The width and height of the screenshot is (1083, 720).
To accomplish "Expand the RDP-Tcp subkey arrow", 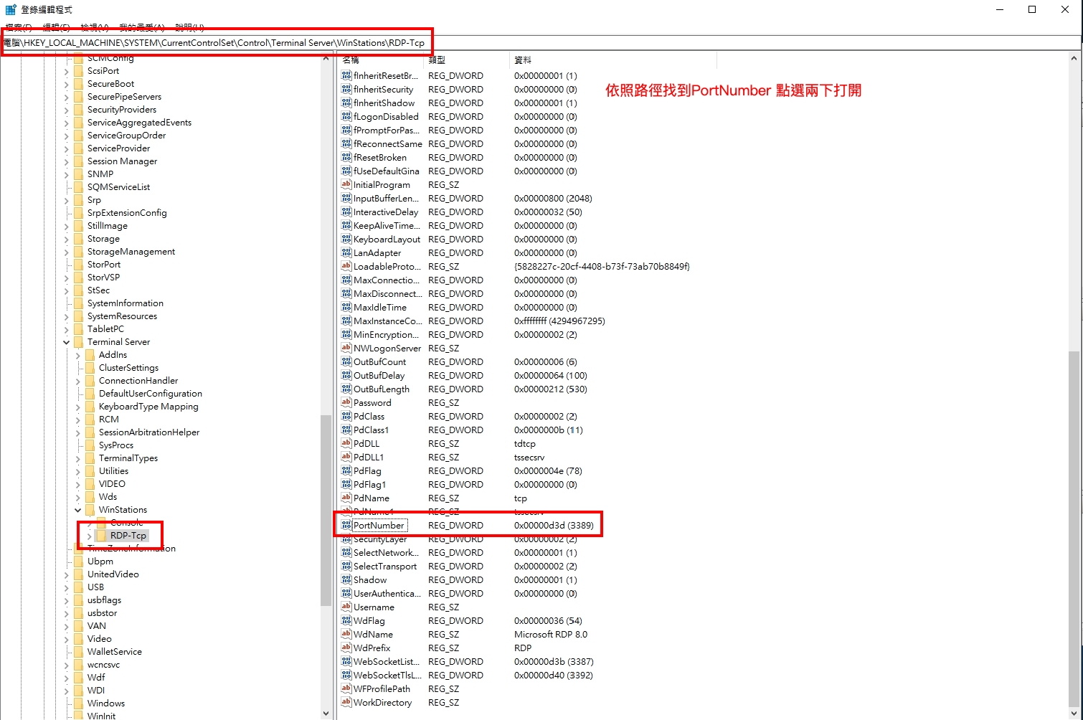I will [x=89, y=536].
